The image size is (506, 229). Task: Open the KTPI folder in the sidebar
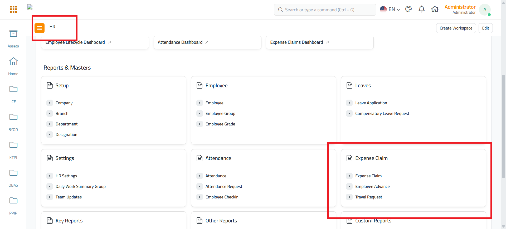tap(13, 150)
